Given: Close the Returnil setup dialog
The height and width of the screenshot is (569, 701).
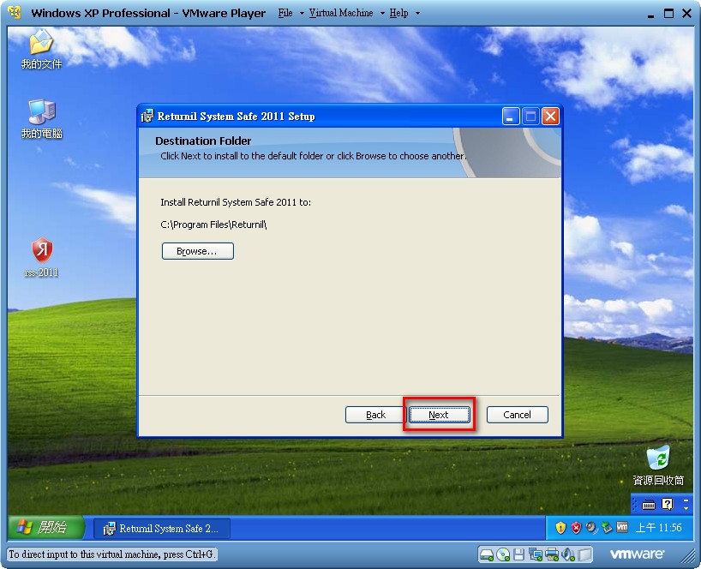Looking at the screenshot, I should click(550, 117).
